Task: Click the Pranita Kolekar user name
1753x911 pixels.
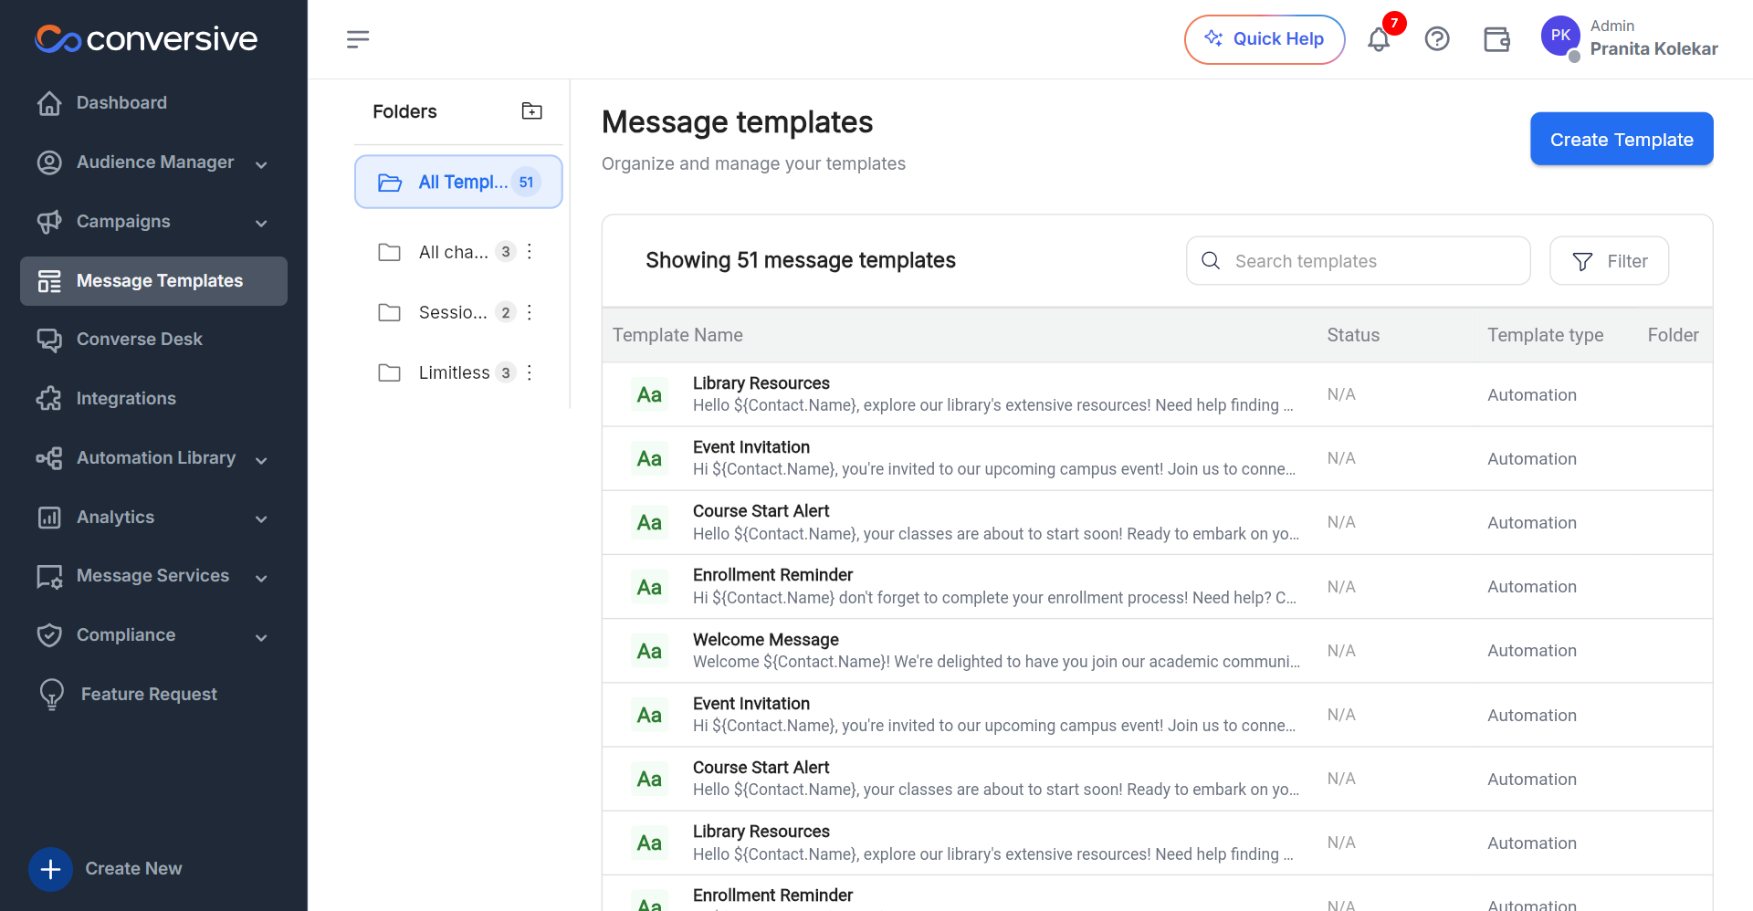Action: pyautogui.click(x=1653, y=48)
